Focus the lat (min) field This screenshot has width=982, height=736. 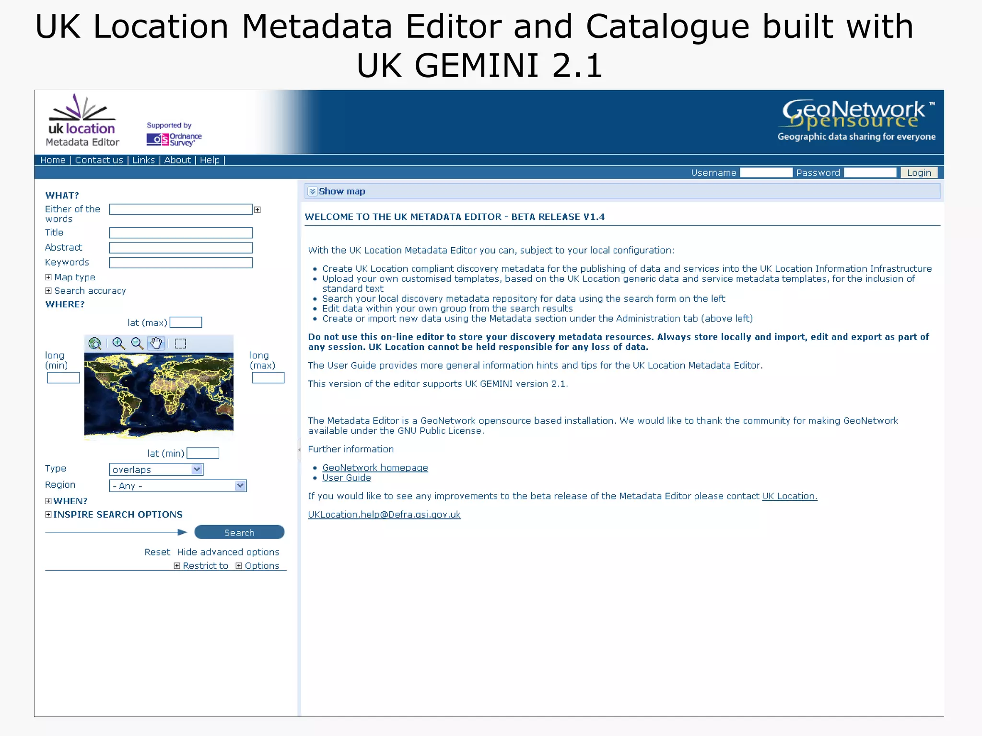(x=203, y=453)
